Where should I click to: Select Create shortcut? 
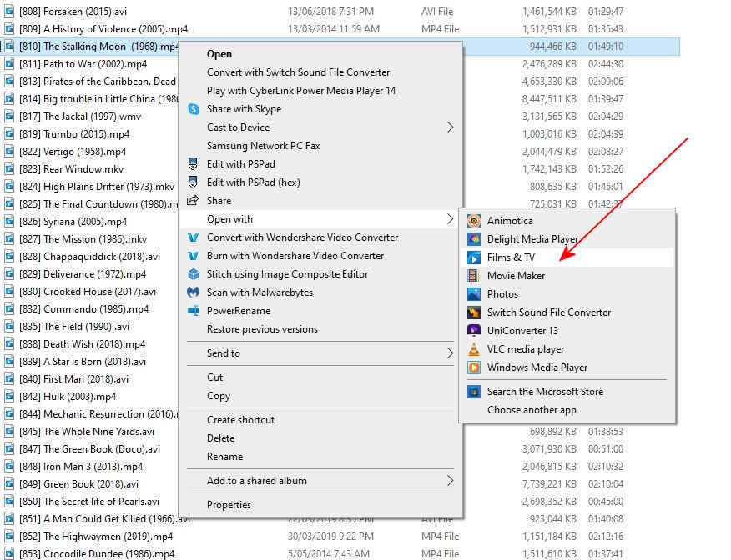(240, 420)
